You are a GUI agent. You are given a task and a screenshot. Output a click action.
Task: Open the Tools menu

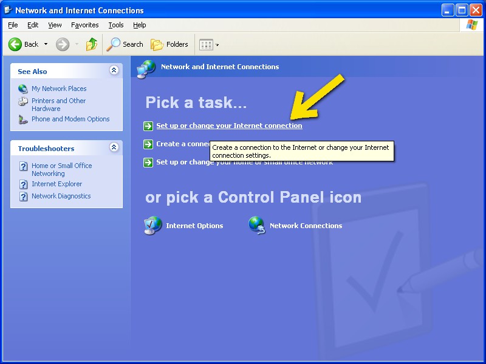115,25
